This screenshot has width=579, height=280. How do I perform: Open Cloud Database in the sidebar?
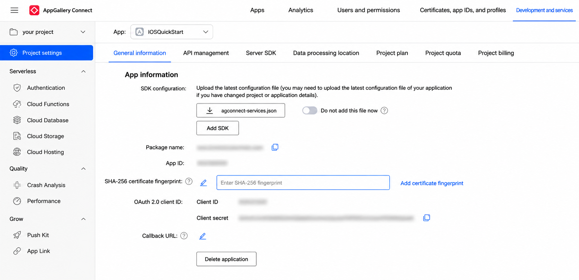pos(48,120)
